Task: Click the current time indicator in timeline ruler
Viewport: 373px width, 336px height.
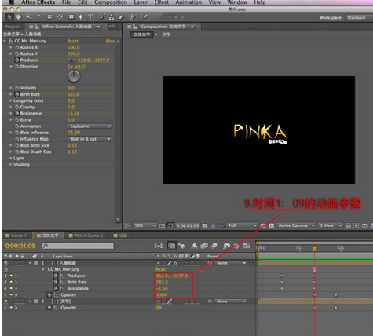Action: [315, 249]
